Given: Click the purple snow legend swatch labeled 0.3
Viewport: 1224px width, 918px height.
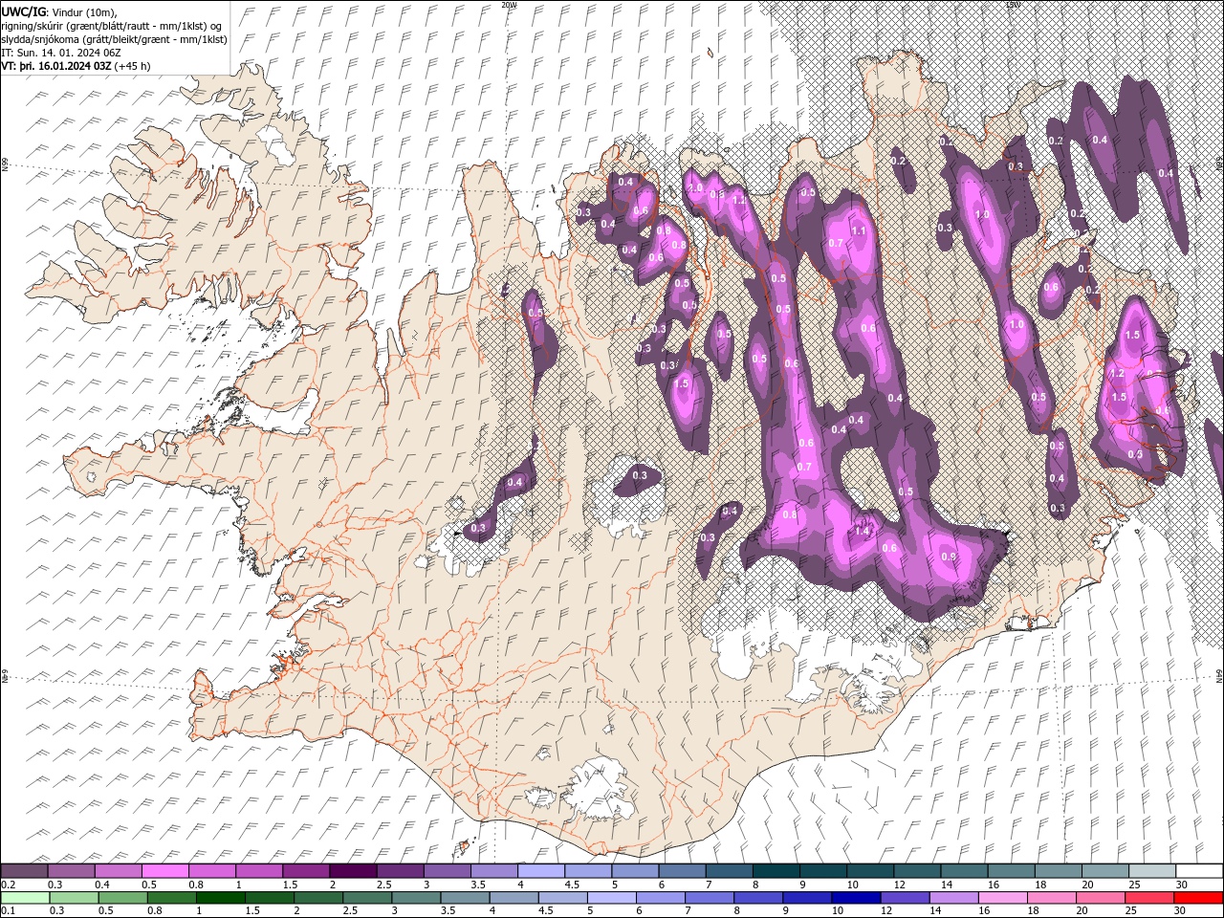Looking at the screenshot, I should (72, 871).
